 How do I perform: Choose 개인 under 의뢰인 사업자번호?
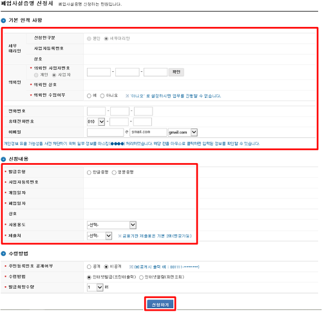tap(36, 75)
